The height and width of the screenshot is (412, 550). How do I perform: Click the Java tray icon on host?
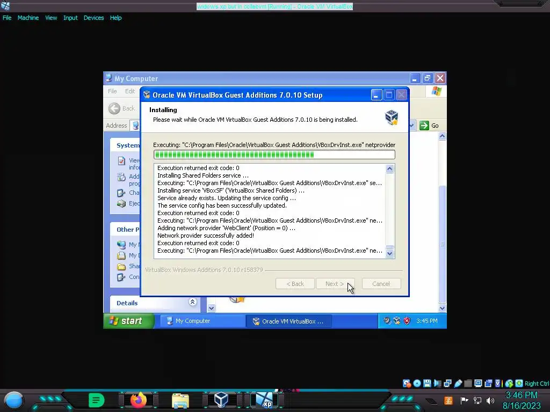448,400
